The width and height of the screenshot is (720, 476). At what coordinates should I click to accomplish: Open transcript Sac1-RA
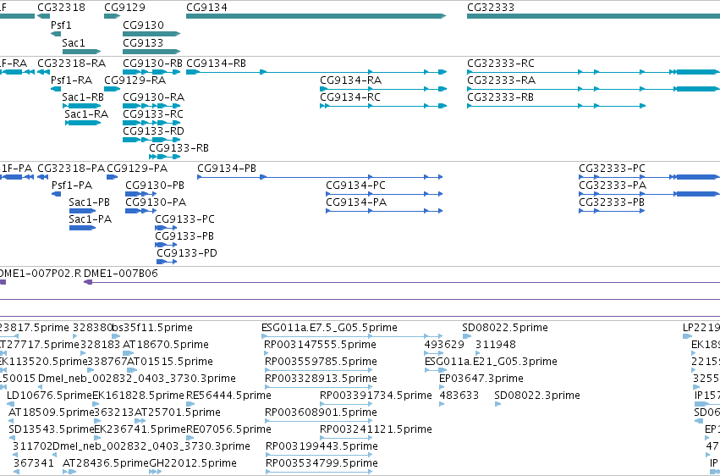pos(83,123)
